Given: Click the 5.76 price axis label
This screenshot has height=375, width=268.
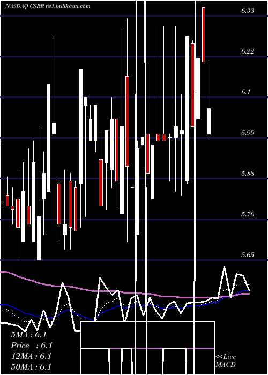Looking at the screenshot, I should click(248, 214).
